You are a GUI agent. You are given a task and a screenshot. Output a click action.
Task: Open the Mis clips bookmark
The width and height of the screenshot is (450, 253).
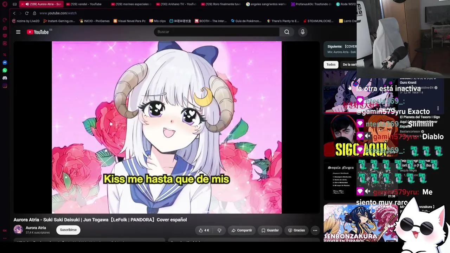[x=157, y=21]
